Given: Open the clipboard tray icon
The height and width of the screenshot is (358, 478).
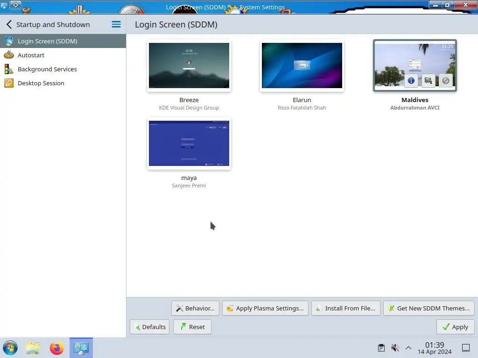Looking at the screenshot, I should tap(381, 348).
